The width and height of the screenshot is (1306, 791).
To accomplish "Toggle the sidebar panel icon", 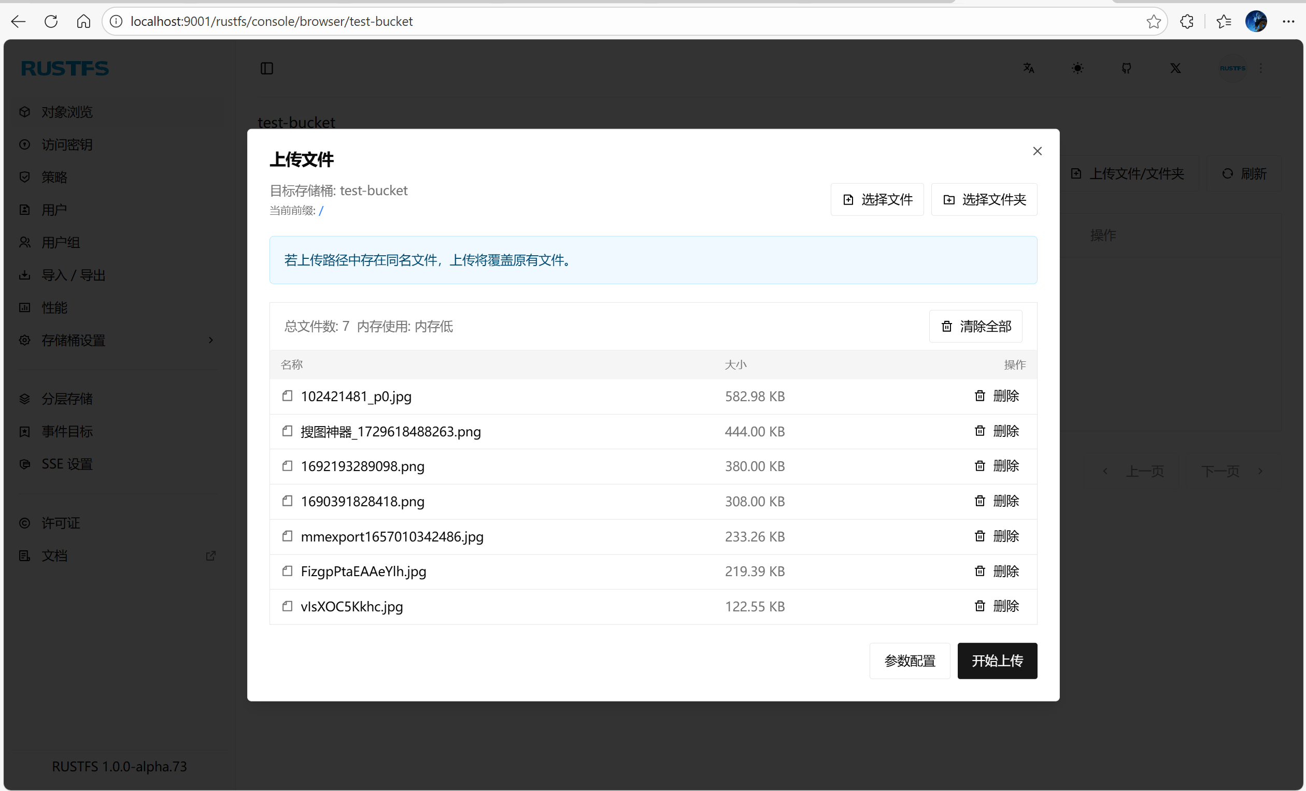I will point(266,68).
